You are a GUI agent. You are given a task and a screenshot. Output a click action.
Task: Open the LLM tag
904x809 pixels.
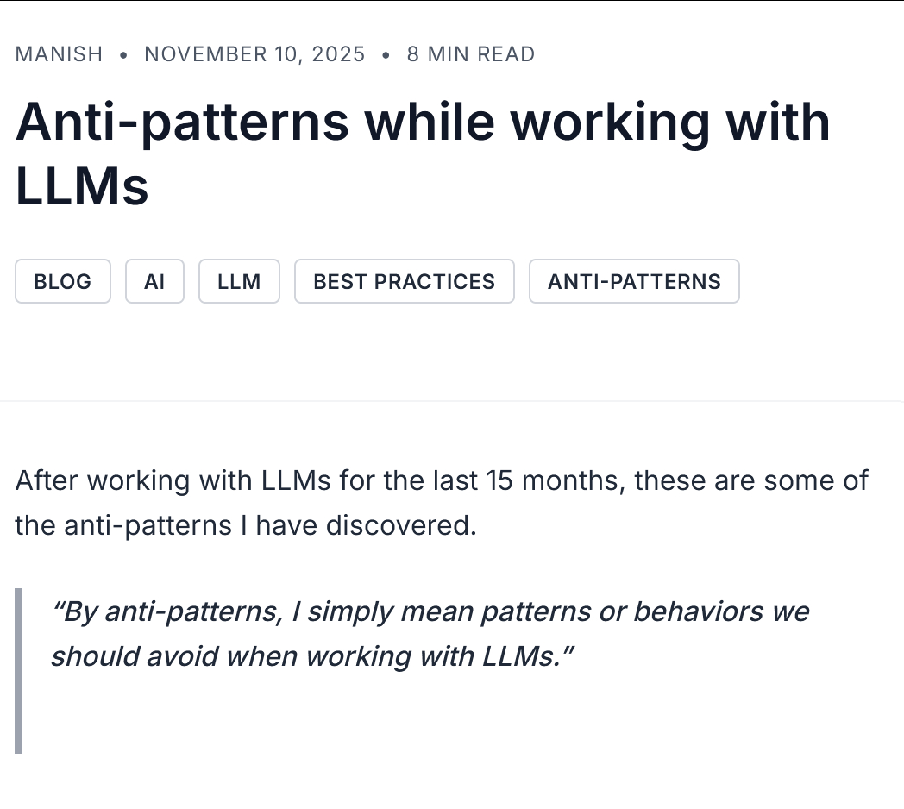pyautogui.click(x=239, y=281)
